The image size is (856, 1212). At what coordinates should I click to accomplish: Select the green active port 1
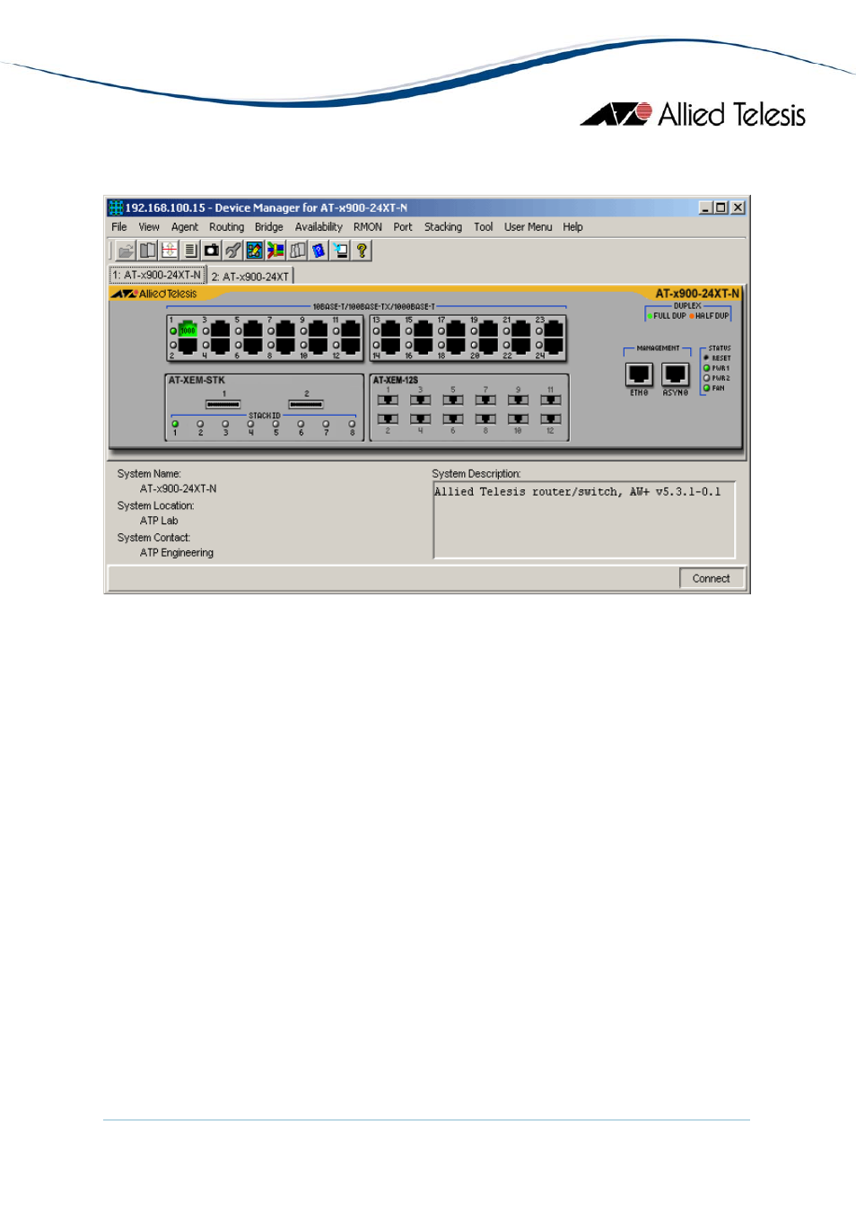pos(188,330)
